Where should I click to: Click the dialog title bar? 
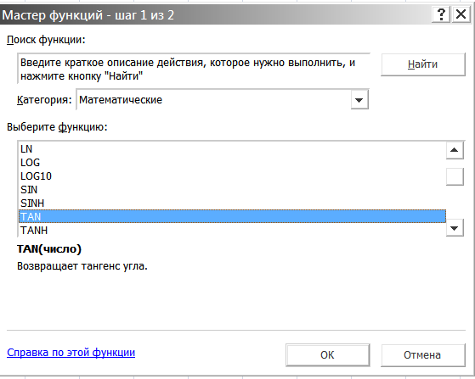point(215,14)
